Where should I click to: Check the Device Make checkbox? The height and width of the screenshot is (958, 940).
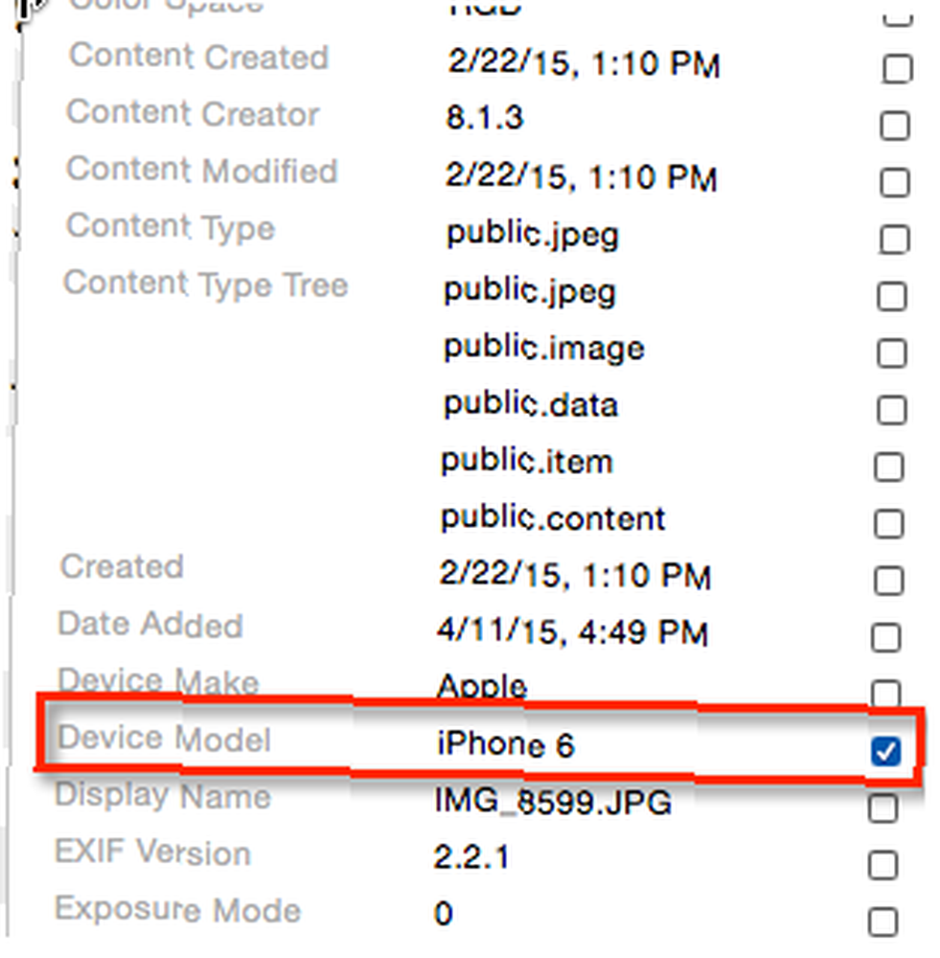[885, 694]
